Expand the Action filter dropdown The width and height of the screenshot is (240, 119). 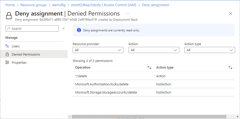coord(154,50)
